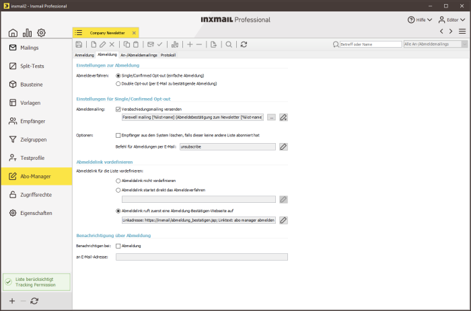
Task: Open Alle An-/Abmeldemailings filter dropdown
Action: tap(435, 44)
